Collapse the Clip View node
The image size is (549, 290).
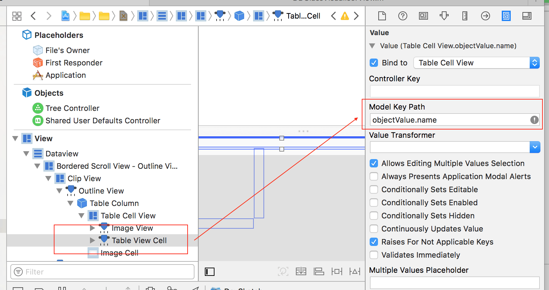[x=48, y=178]
